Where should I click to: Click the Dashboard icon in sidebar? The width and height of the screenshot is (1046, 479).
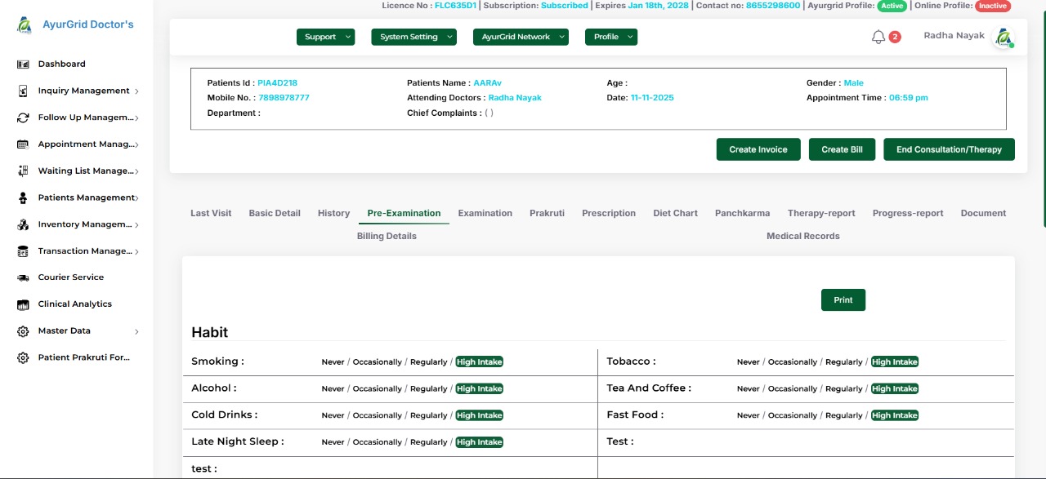[x=23, y=64]
